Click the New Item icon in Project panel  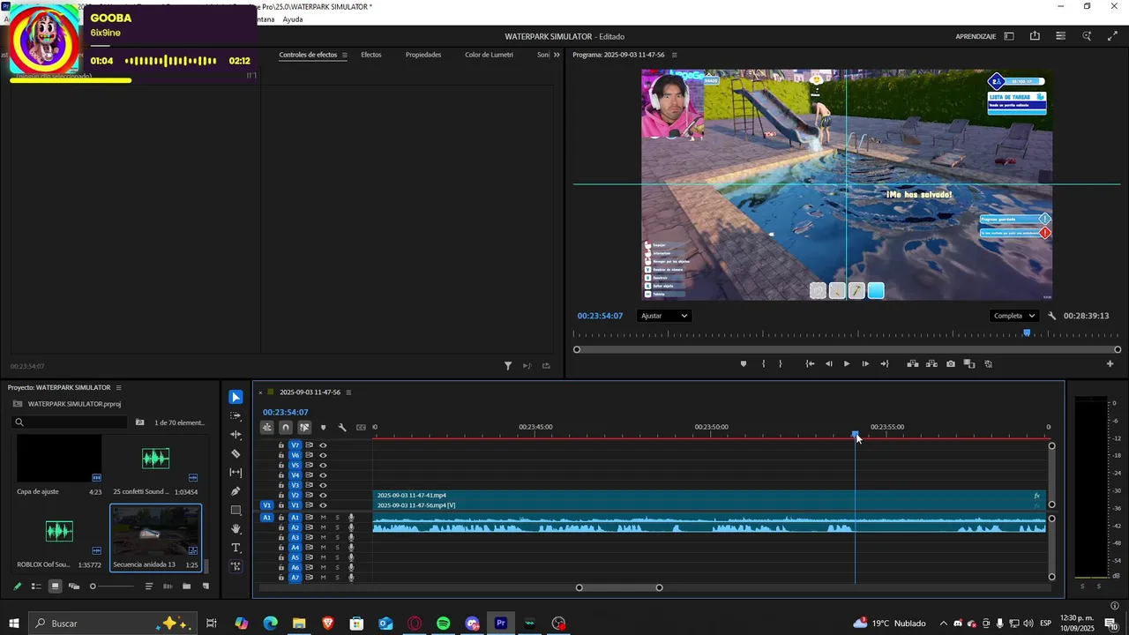(x=206, y=586)
